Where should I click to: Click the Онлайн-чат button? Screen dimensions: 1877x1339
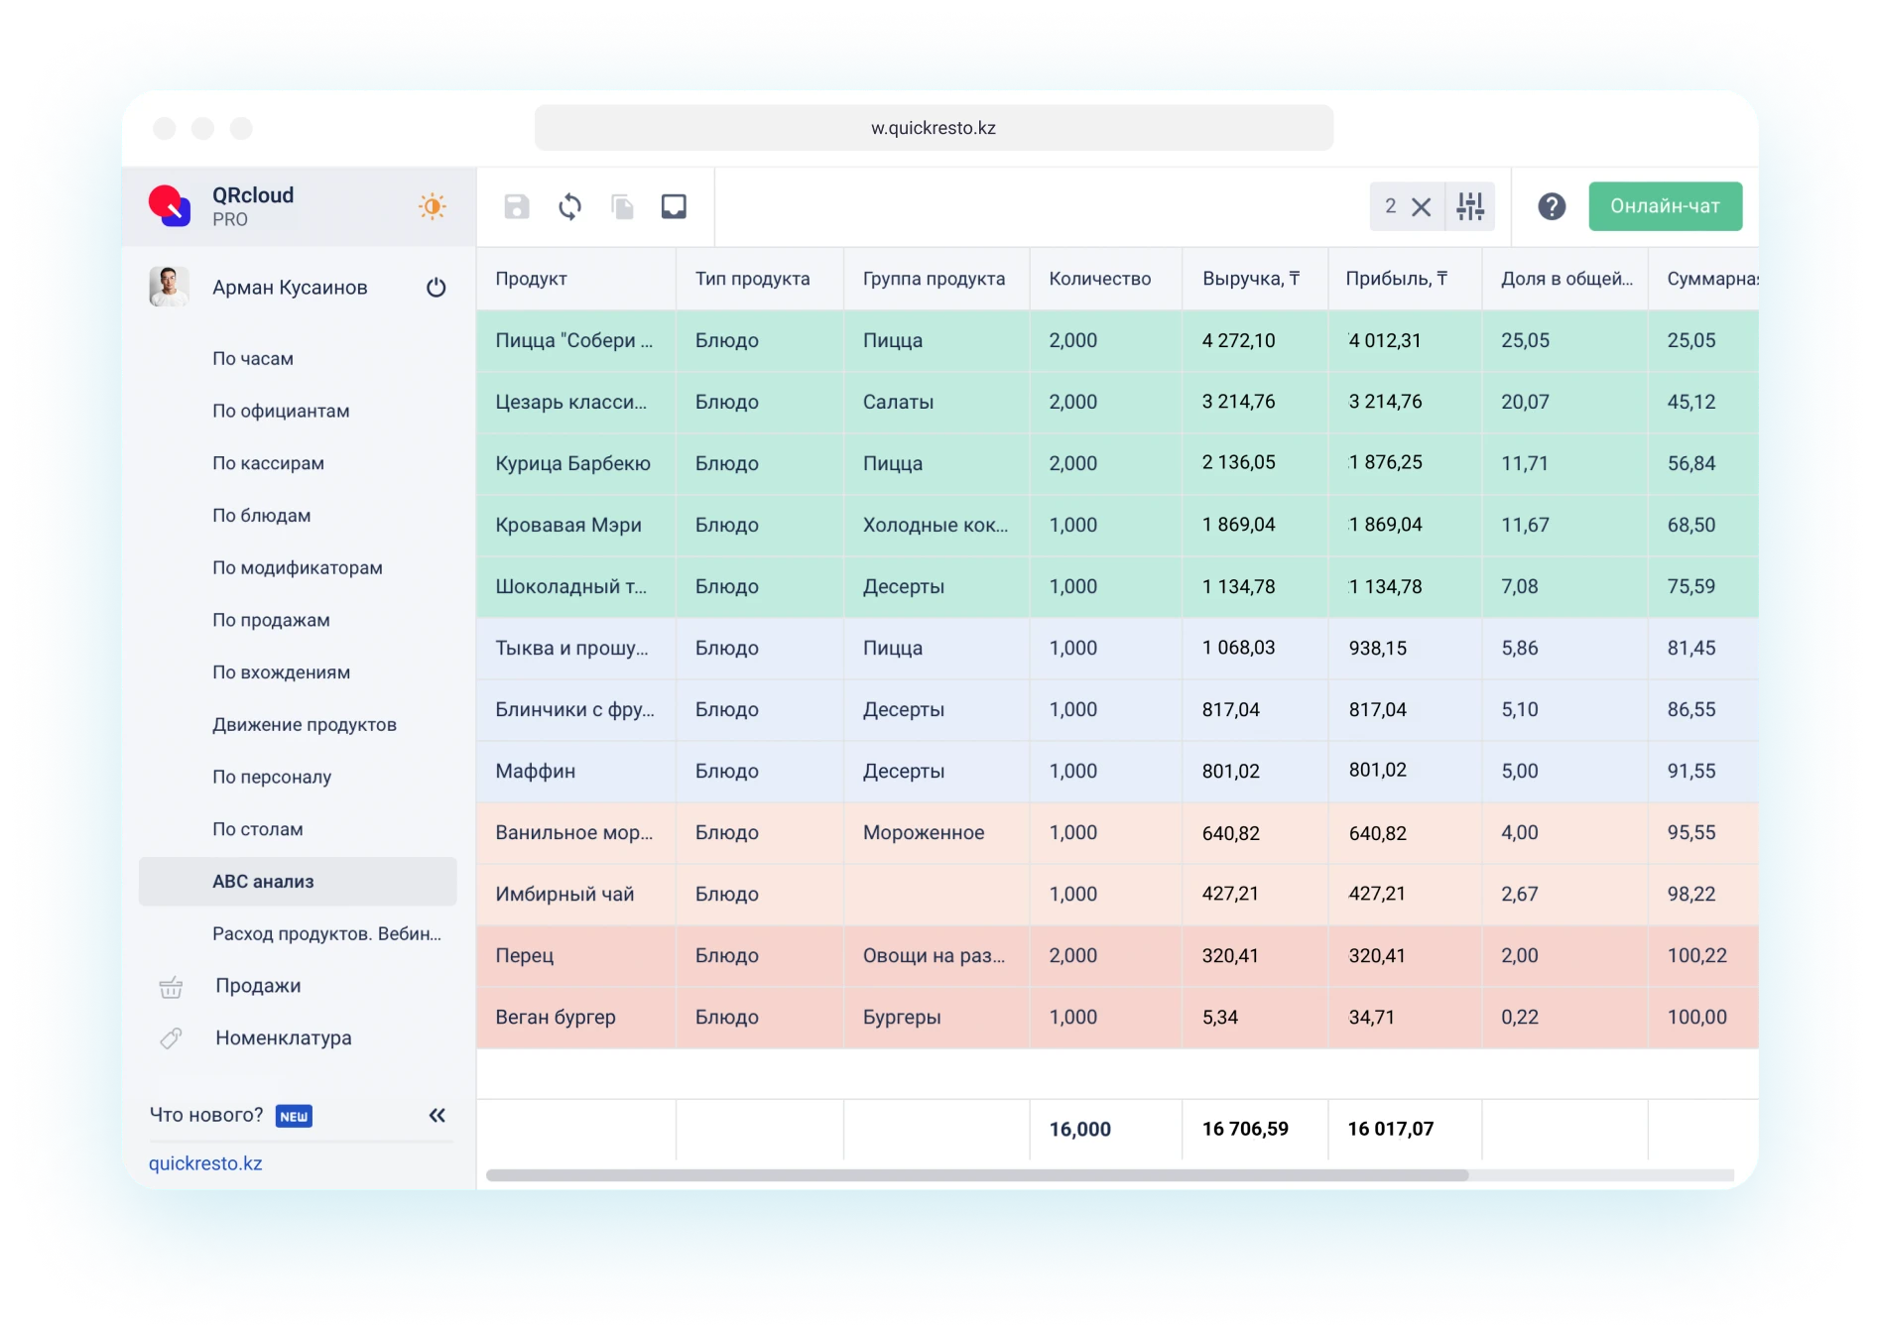(x=1665, y=206)
